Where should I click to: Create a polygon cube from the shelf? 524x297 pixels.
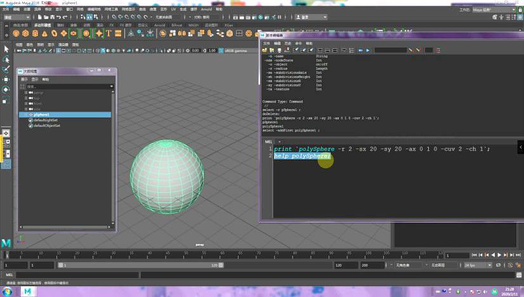click(x=25, y=33)
